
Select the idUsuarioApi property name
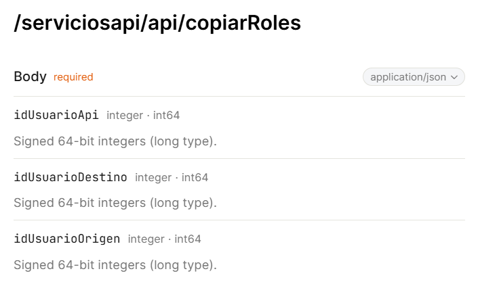point(56,115)
